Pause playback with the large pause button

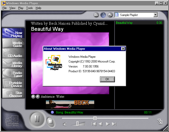click(37, 119)
